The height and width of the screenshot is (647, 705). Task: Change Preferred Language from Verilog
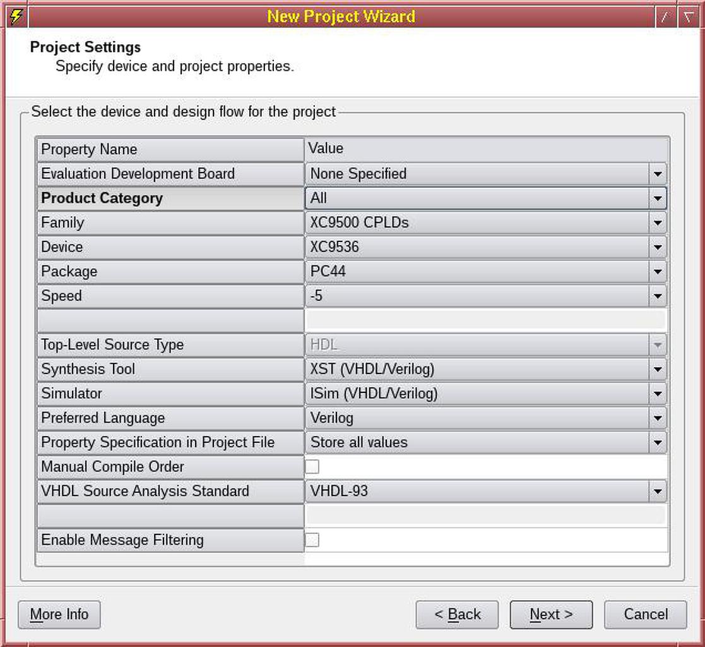point(657,418)
